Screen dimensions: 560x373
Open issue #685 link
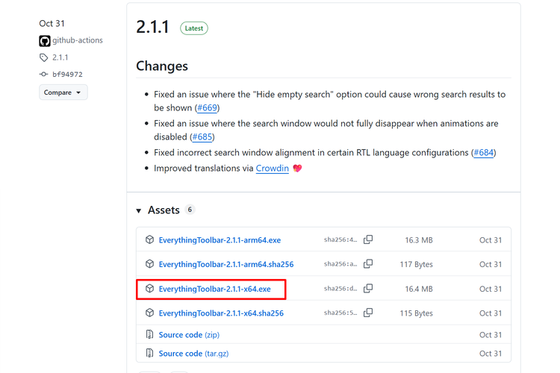coord(202,137)
